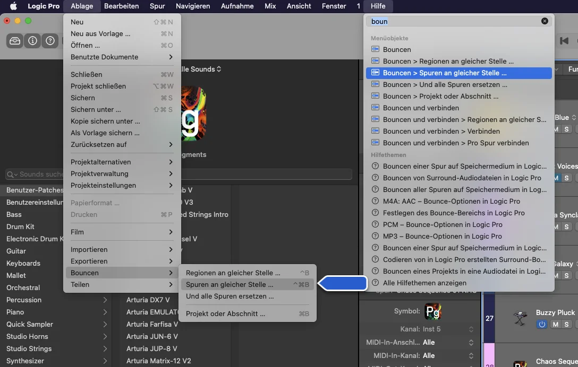Open the Fenster menu in the menu bar

[334, 6]
